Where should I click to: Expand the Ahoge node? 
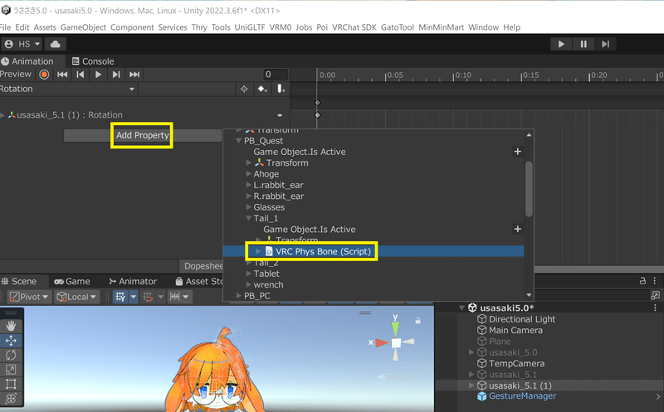tap(249, 174)
